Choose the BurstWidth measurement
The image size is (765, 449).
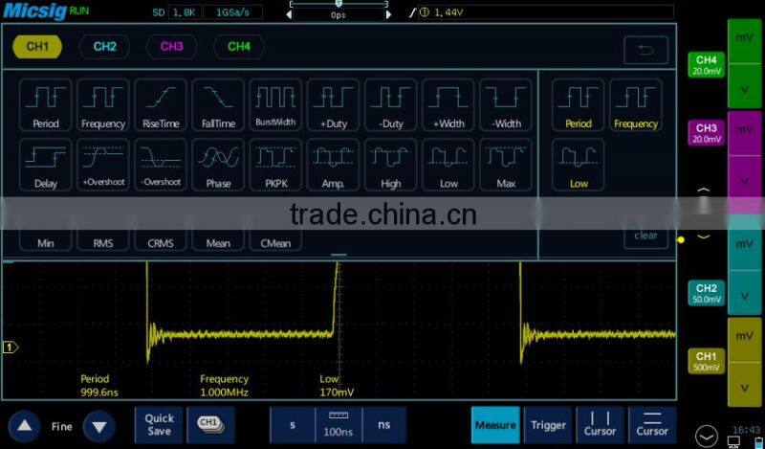pos(275,105)
